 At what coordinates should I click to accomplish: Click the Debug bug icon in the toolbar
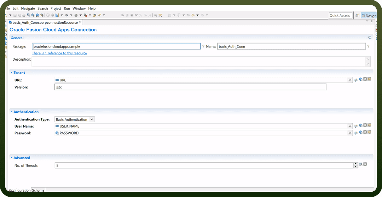[x=66, y=15]
